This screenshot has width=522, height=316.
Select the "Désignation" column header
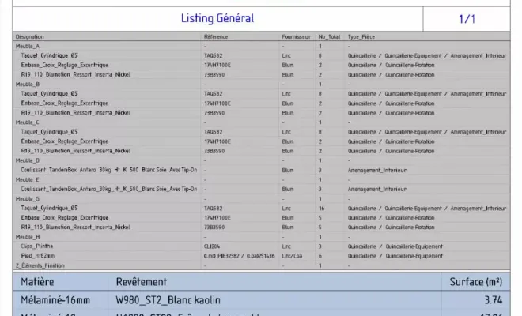pyautogui.click(x=29, y=36)
